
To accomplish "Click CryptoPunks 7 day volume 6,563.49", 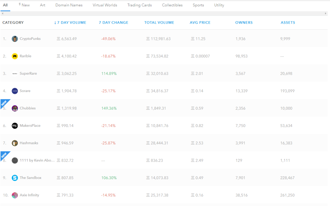I will [x=67, y=39].
